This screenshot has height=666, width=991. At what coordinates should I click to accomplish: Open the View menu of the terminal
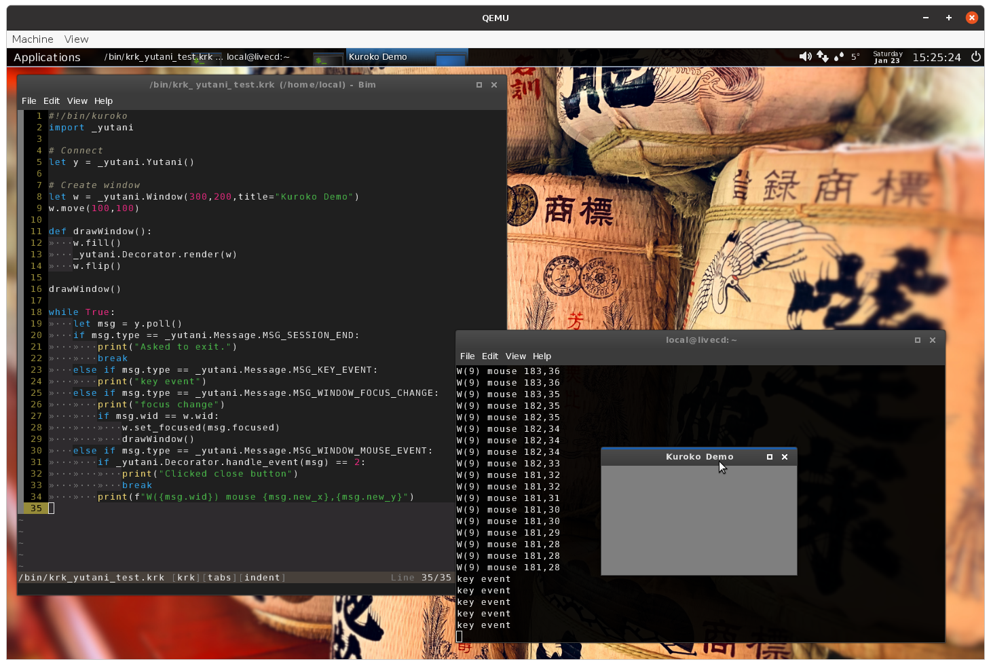(515, 356)
